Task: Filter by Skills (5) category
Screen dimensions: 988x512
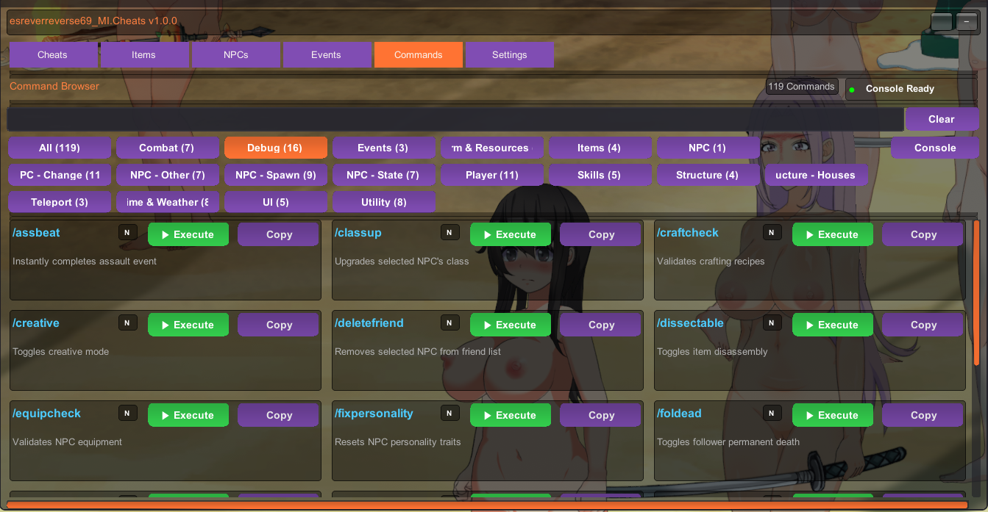Action: click(x=600, y=175)
